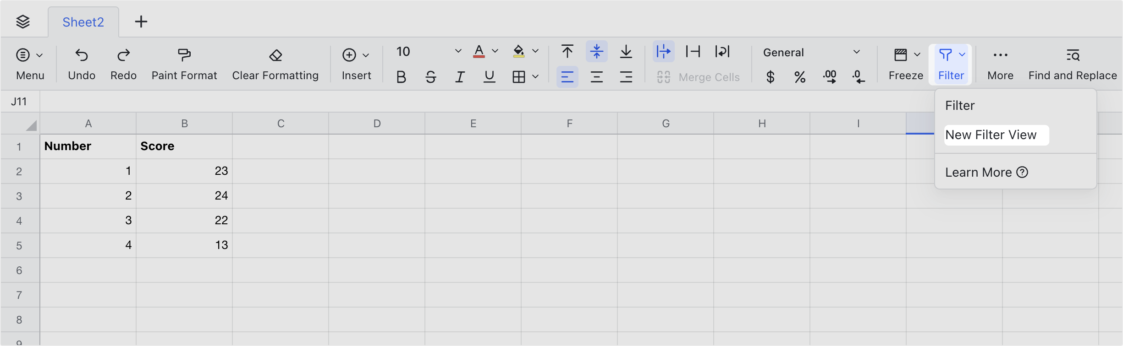The height and width of the screenshot is (346, 1123).
Task: Toggle text wrapping mode
Action: 663,52
